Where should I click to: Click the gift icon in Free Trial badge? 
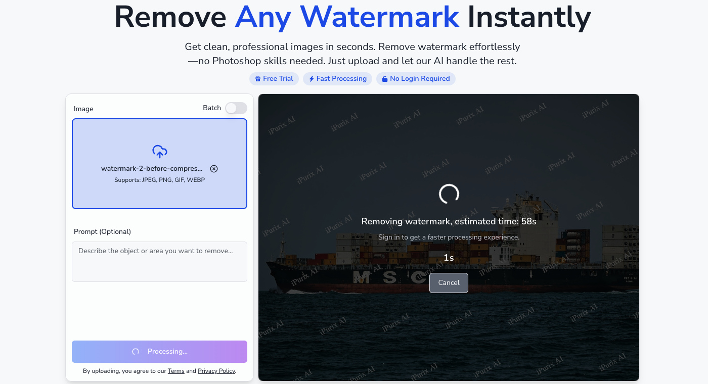pyautogui.click(x=258, y=79)
